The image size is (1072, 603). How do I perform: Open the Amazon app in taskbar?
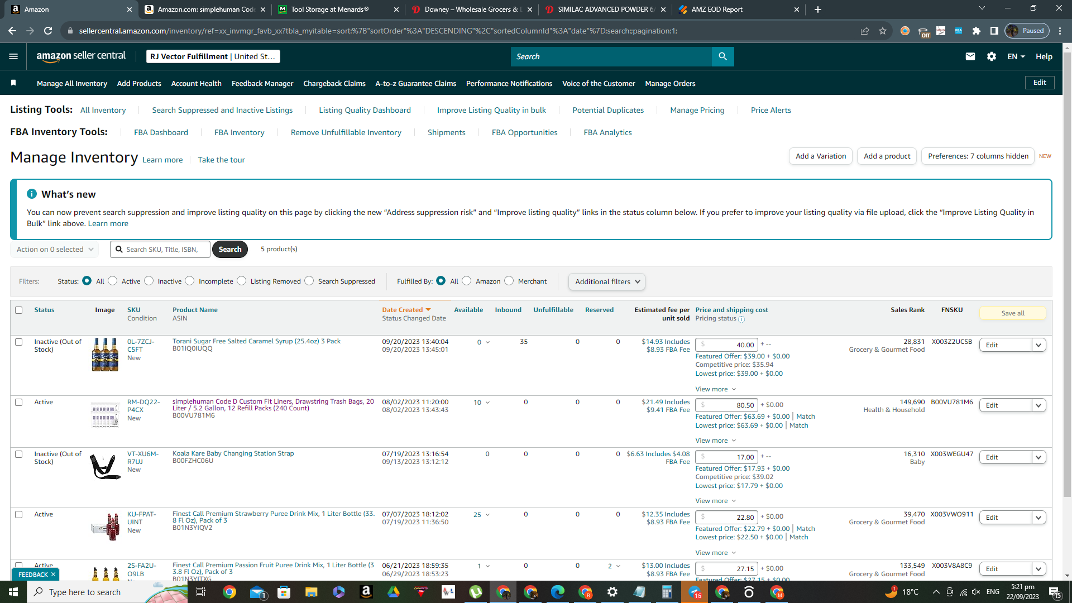[x=366, y=592]
